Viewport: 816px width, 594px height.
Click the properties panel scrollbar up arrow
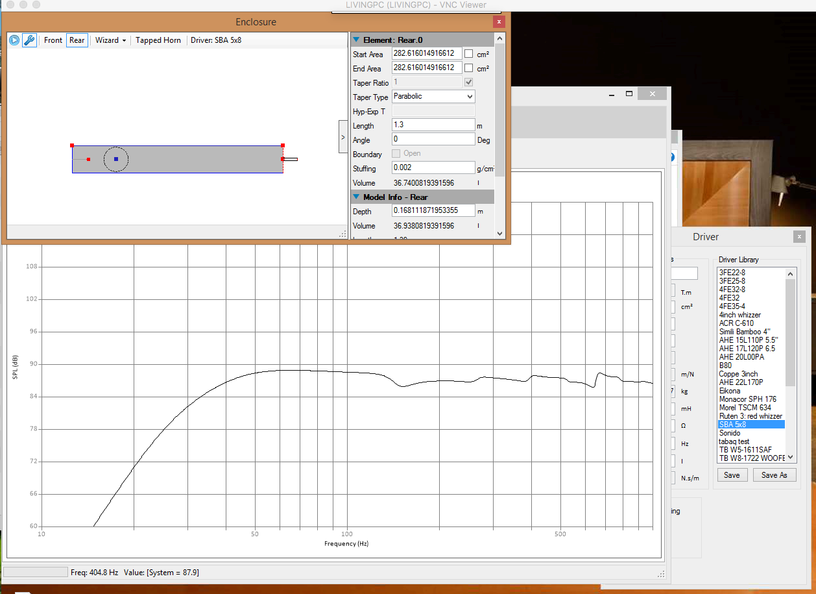(499, 38)
